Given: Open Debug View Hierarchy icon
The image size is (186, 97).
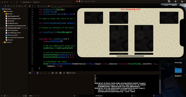Looking at the screenshot, I should [53, 73].
